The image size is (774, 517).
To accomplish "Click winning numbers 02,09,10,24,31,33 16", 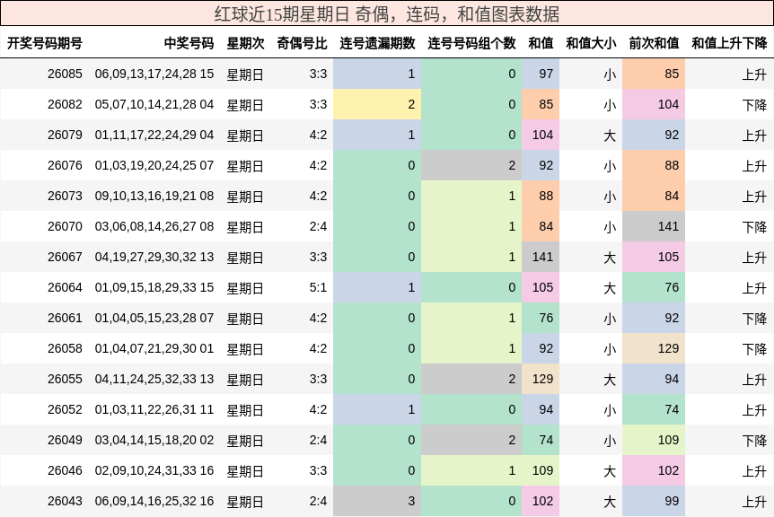I will 154,470.
